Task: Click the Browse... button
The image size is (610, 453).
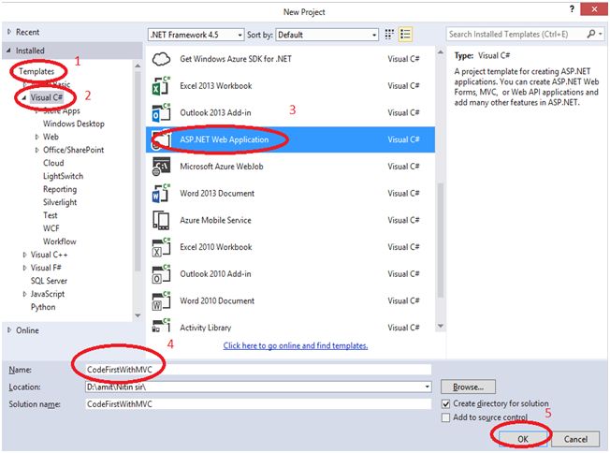Action: point(468,387)
